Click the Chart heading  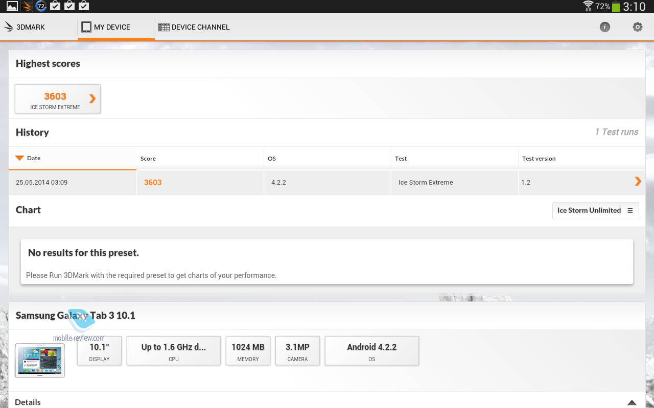click(28, 210)
